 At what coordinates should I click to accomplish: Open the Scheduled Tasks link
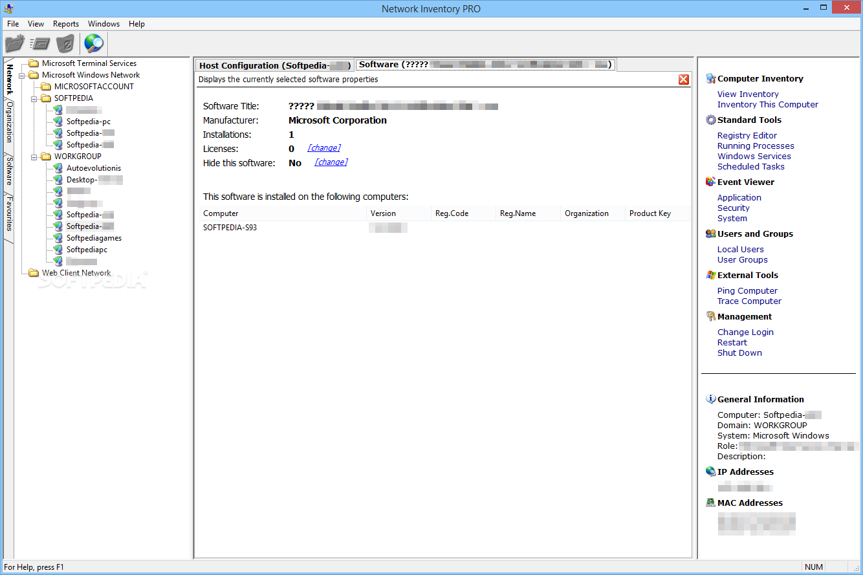point(751,166)
